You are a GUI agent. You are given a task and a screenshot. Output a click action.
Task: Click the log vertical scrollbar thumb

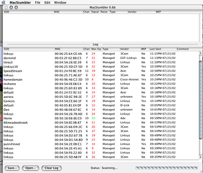pyautogui.click(x=201, y=99)
